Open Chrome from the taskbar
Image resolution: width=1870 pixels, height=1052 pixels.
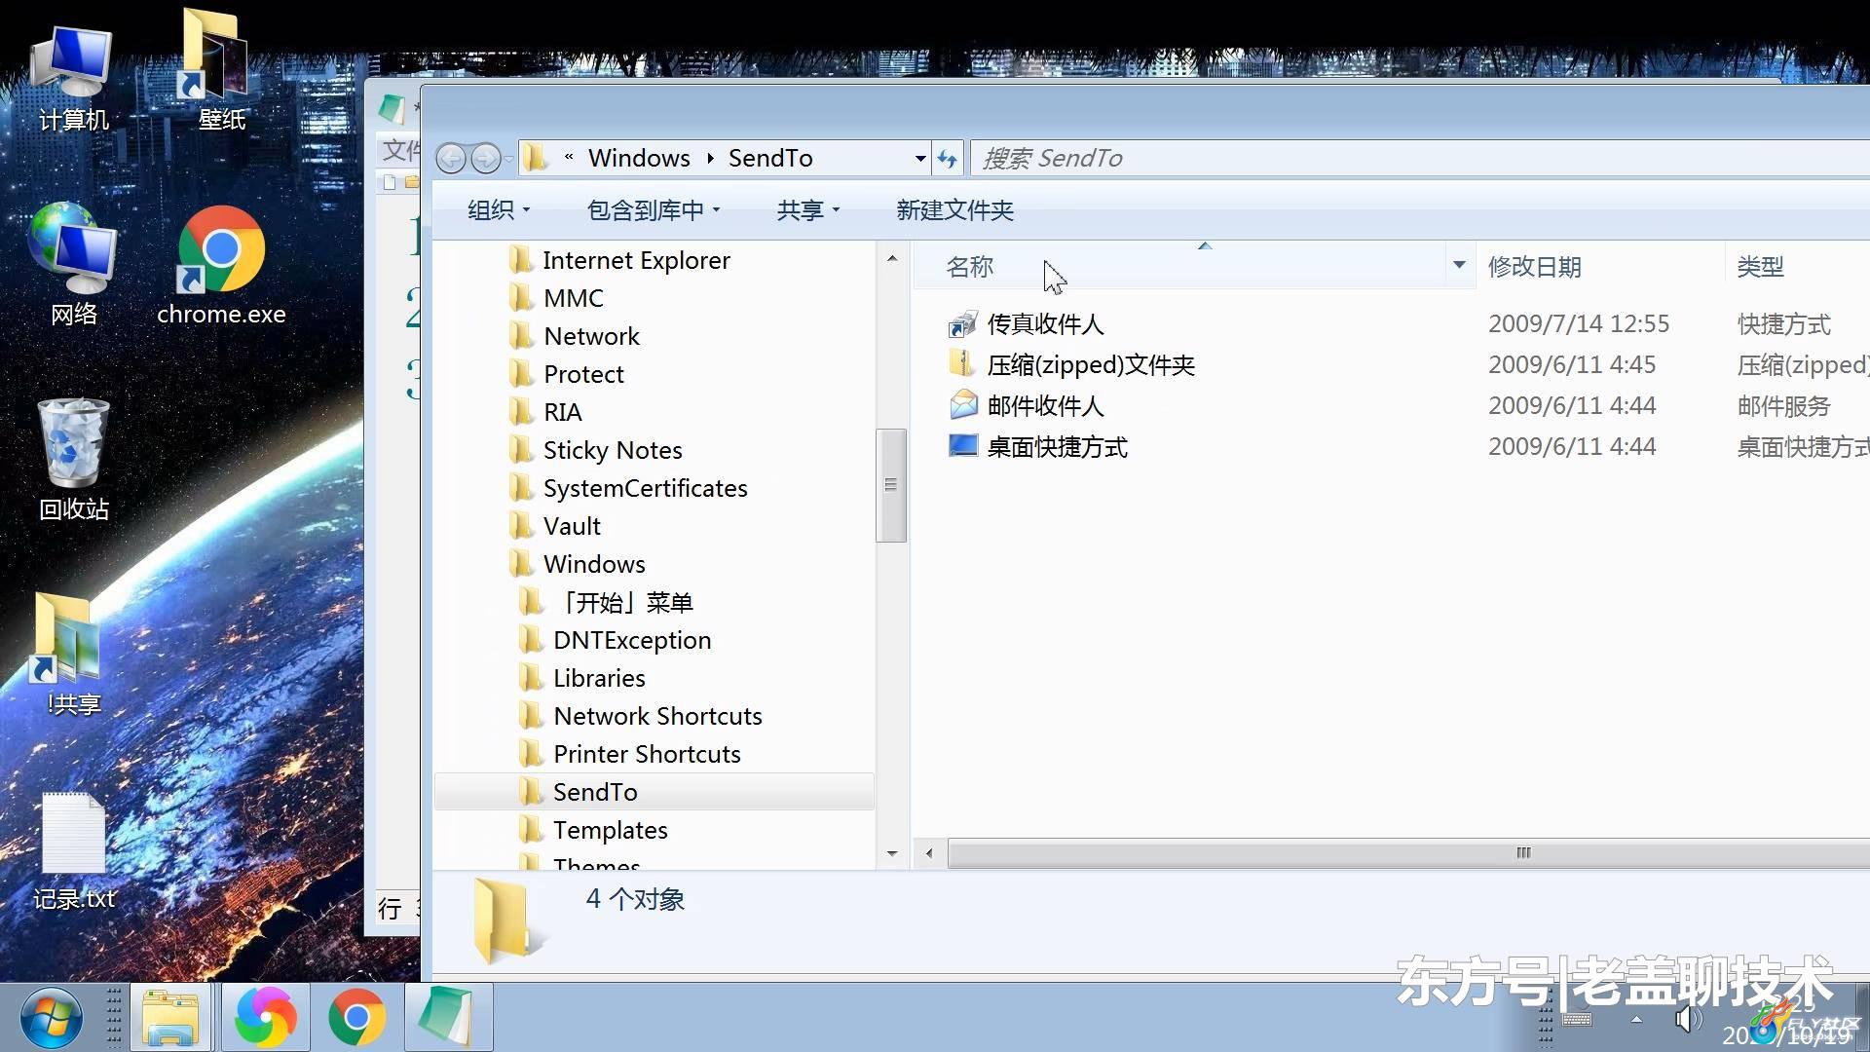[x=356, y=1018]
